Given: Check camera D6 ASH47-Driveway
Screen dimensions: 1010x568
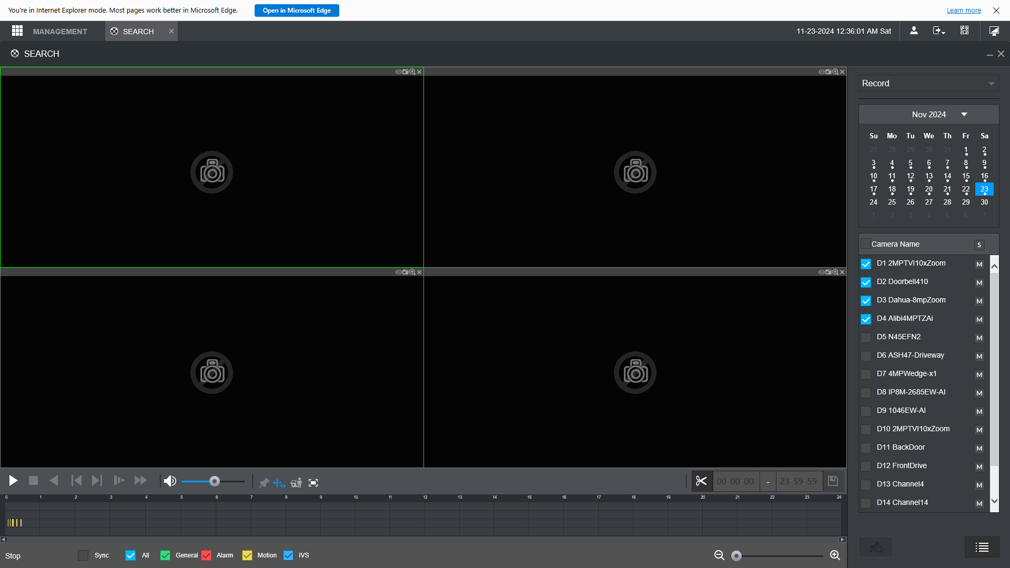Looking at the screenshot, I should click(866, 356).
